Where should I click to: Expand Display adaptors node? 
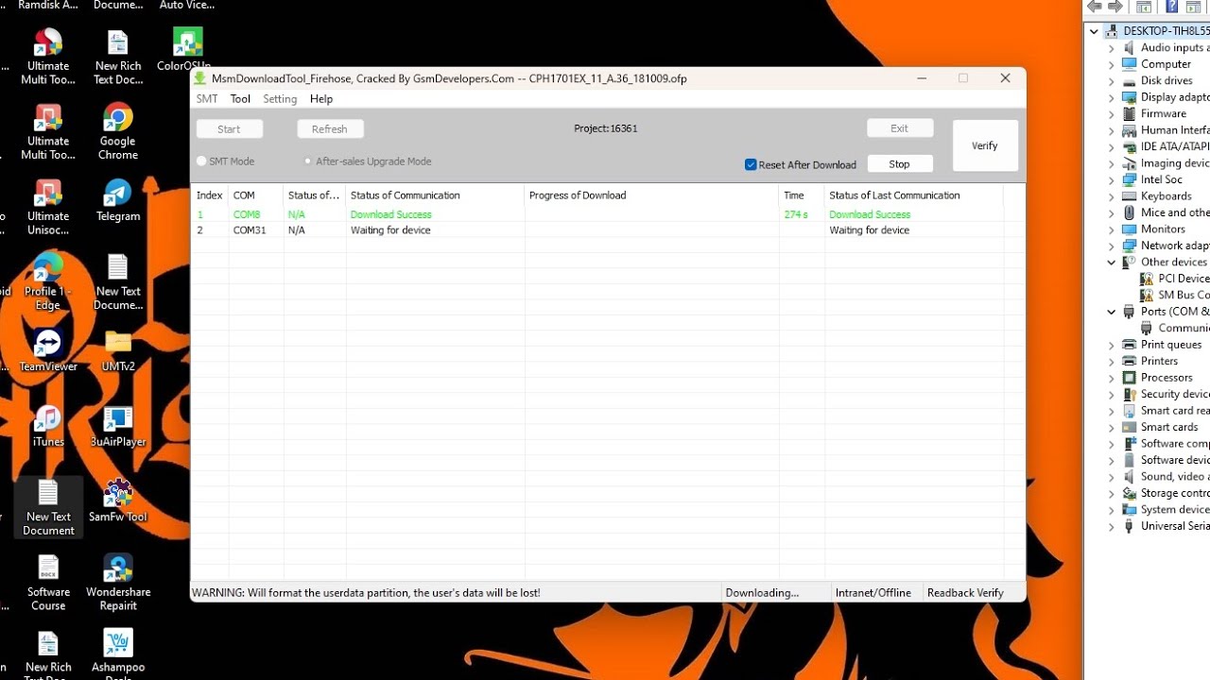[1112, 97]
